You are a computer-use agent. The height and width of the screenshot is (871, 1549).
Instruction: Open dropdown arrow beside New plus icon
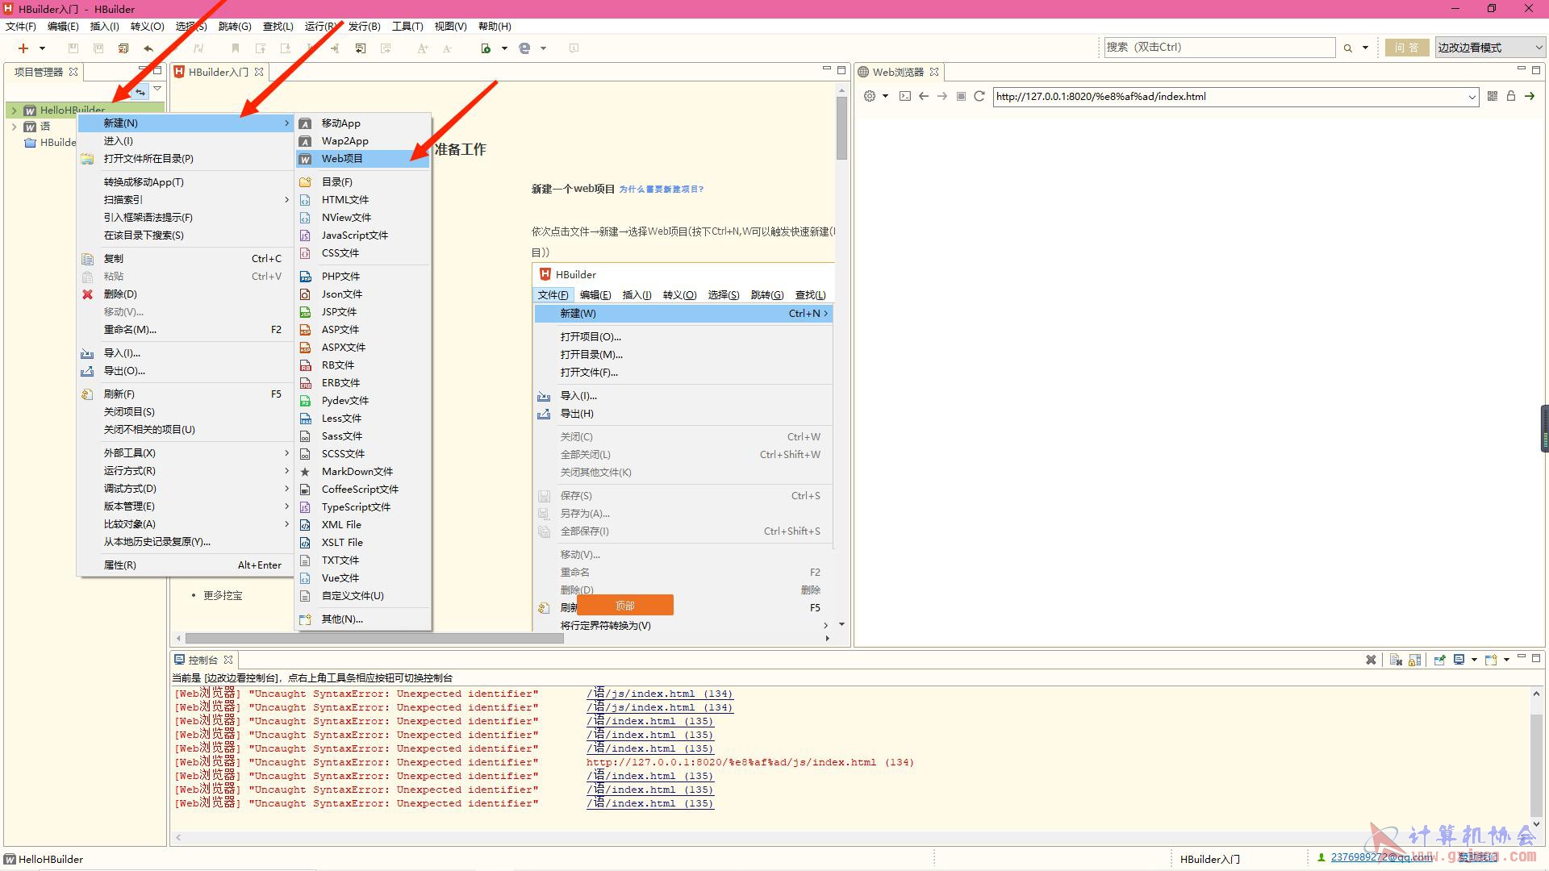(42, 48)
